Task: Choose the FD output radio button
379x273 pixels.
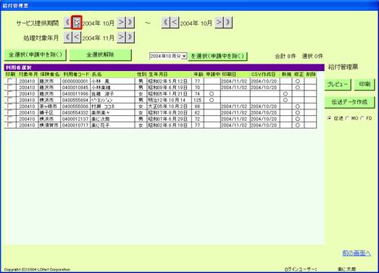Action: tap(362, 118)
